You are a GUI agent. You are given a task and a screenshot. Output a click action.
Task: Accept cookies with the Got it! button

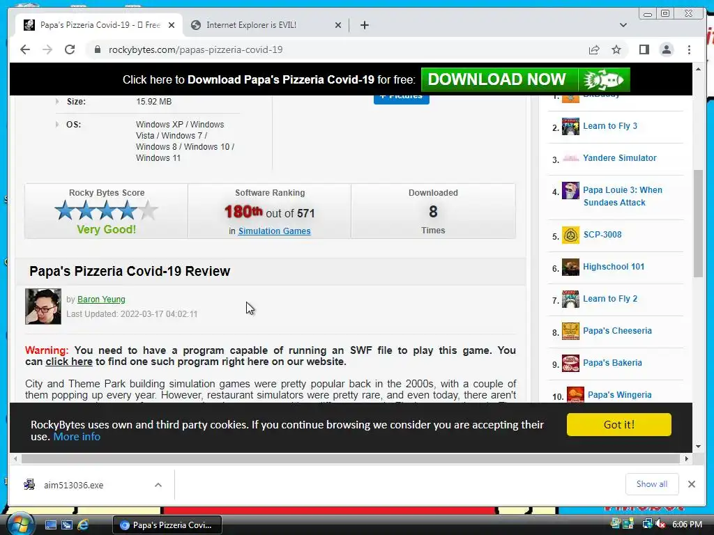(619, 424)
